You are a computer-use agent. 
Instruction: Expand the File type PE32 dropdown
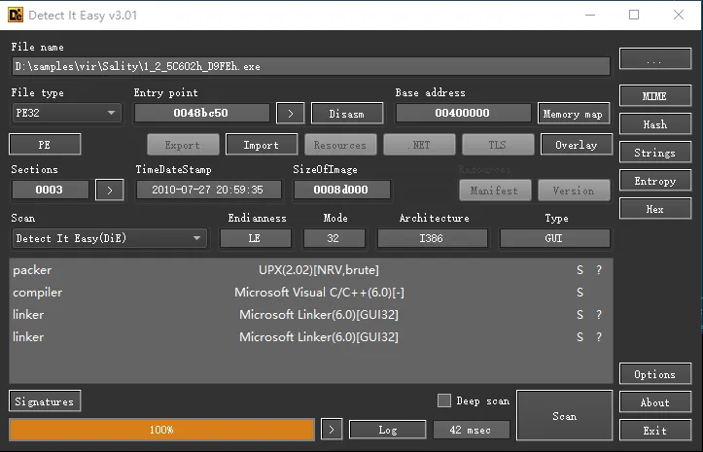pos(66,114)
